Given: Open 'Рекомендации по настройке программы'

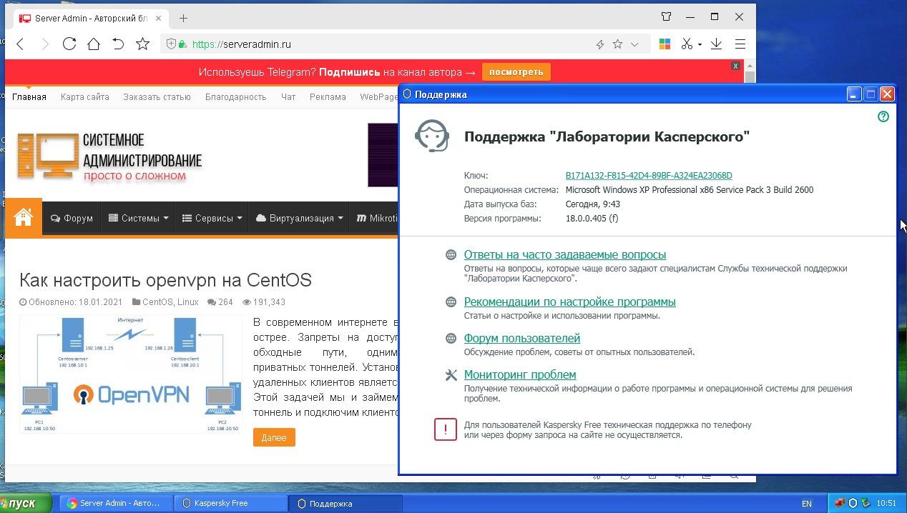Looking at the screenshot, I should click(570, 302).
